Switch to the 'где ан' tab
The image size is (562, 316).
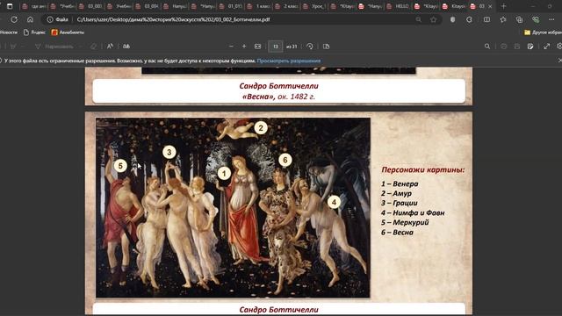tap(34, 6)
